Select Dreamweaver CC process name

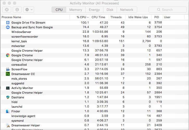(x=23, y=74)
